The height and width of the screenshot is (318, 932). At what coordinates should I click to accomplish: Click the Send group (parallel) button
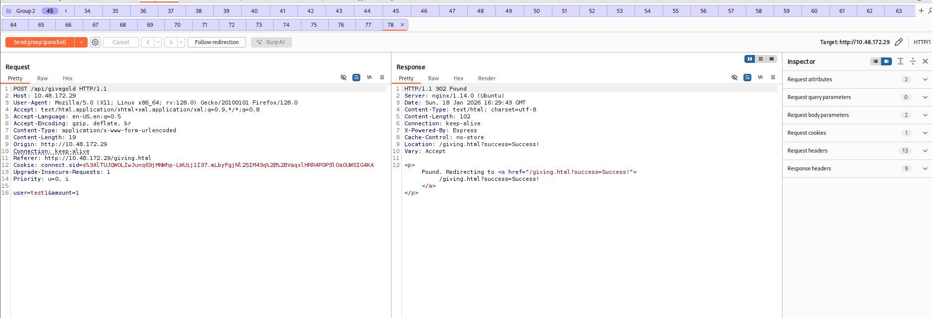coord(40,43)
